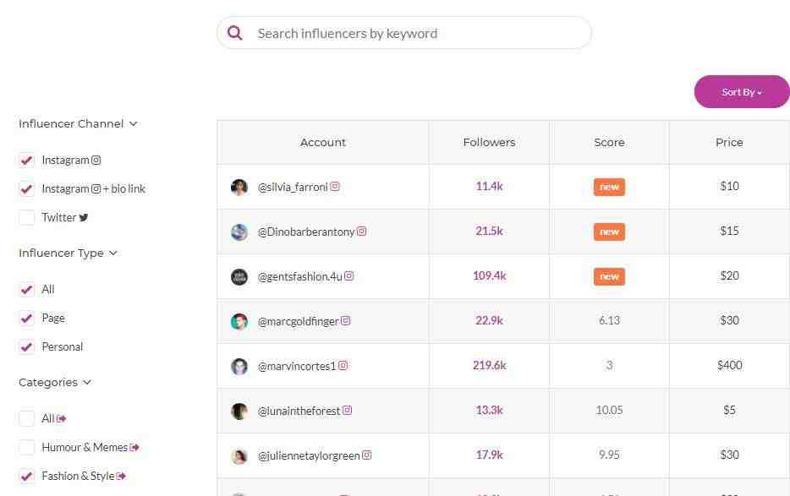The image size is (790, 496).
Task: Open Instagram icon beside @silvia_farroni
Action: click(x=335, y=186)
